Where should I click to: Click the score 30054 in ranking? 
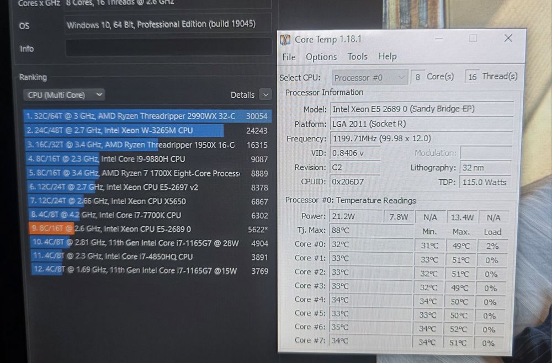tap(257, 116)
